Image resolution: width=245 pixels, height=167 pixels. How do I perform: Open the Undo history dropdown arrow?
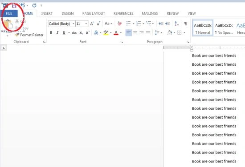tap(27, 6)
